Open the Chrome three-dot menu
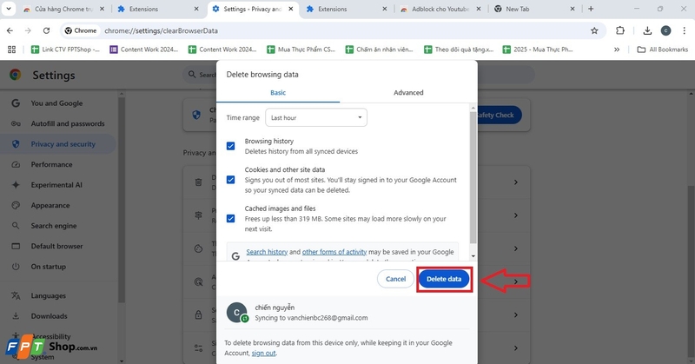Screen dimensions: 695x364 pos(684,30)
